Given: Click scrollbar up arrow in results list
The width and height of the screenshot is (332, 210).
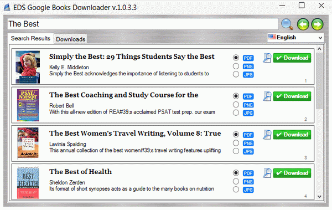Looking at the screenshot, I should [x=319, y=49].
